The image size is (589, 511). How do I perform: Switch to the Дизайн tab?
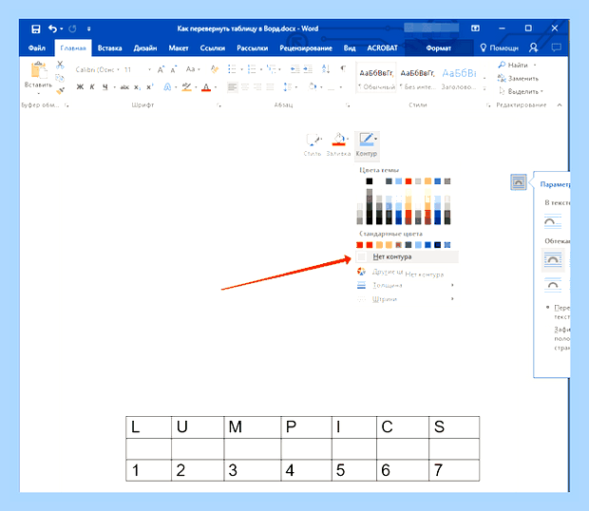pyautogui.click(x=145, y=48)
